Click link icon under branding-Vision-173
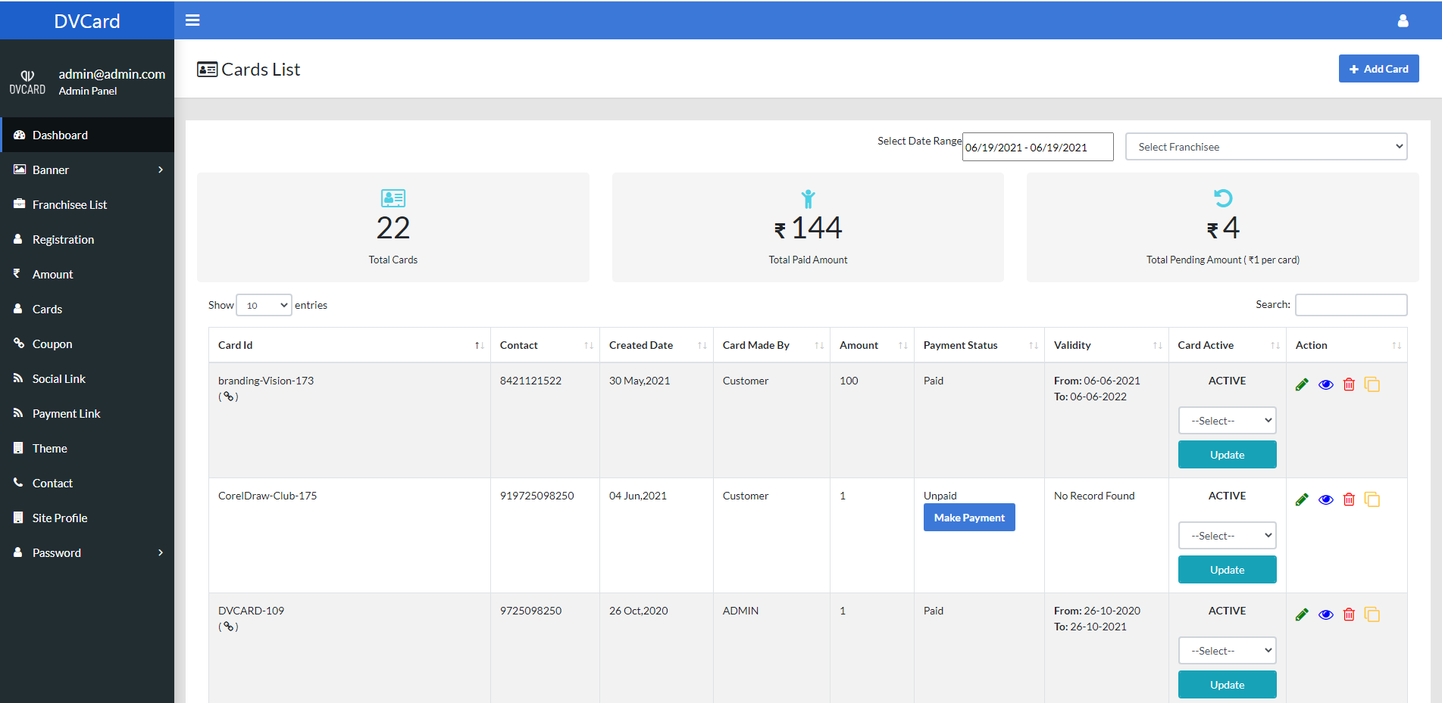1442x703 pixels. pos(228,397)
